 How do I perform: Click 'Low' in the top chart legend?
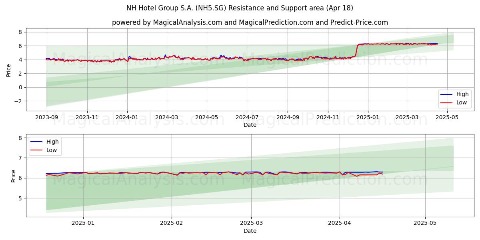(x=462, y=103)
